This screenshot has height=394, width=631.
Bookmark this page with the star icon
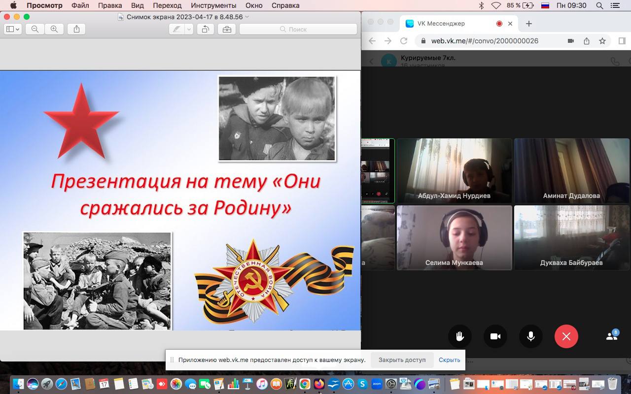602,41
